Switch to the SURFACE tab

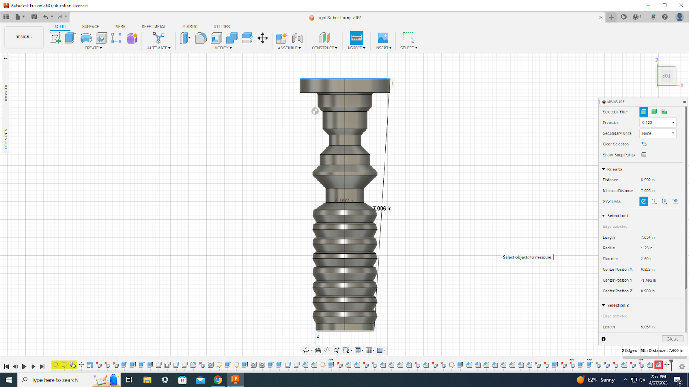90,26
